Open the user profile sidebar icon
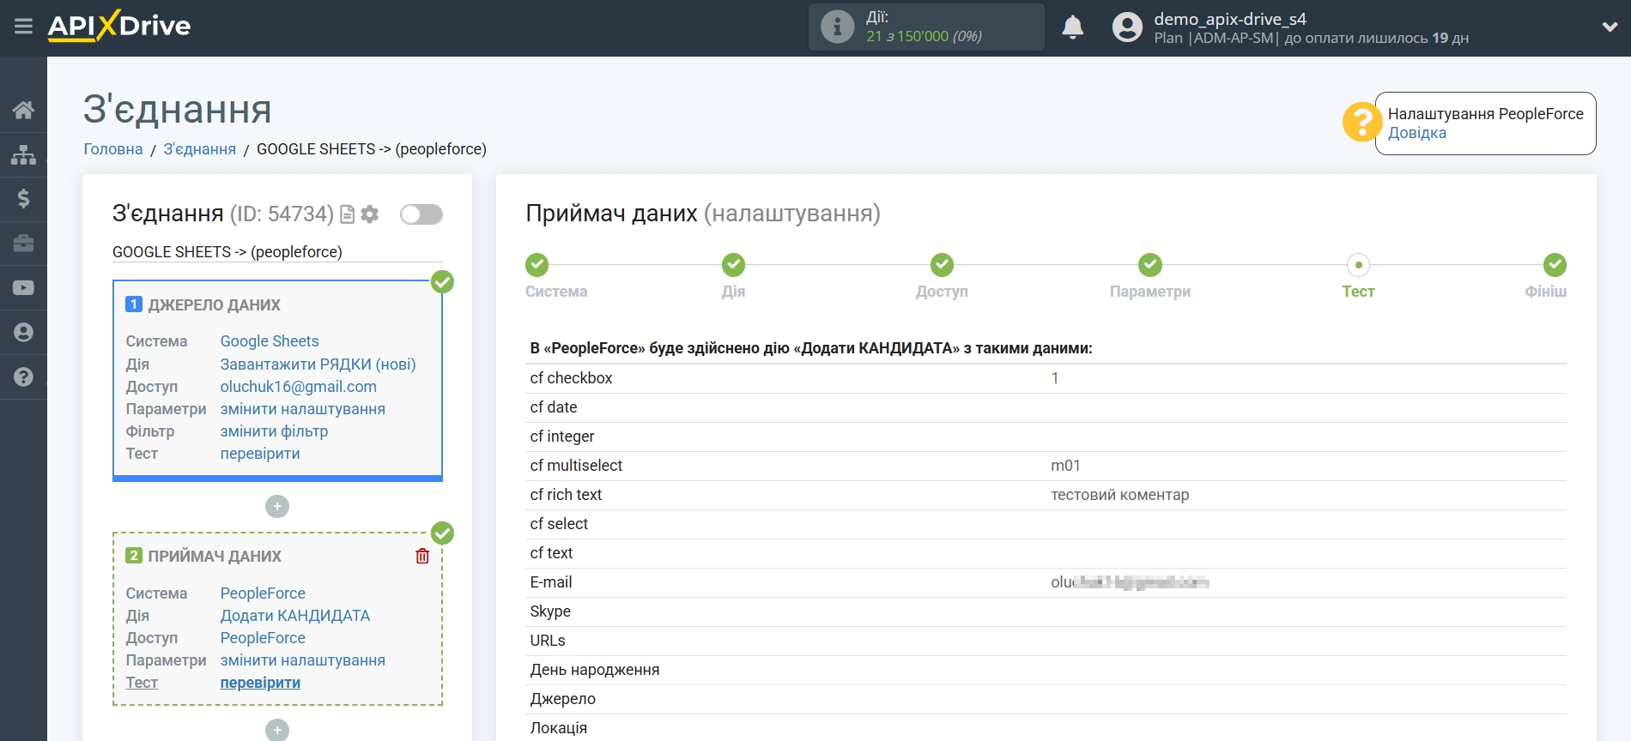Screen dimensions: 1631x741 [x=23, y=333]
